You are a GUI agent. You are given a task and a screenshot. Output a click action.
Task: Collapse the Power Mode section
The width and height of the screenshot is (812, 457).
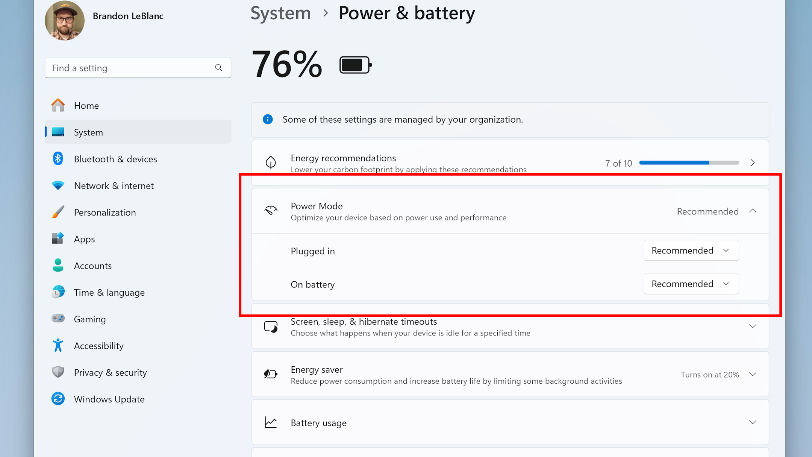[x=752, y=211]
